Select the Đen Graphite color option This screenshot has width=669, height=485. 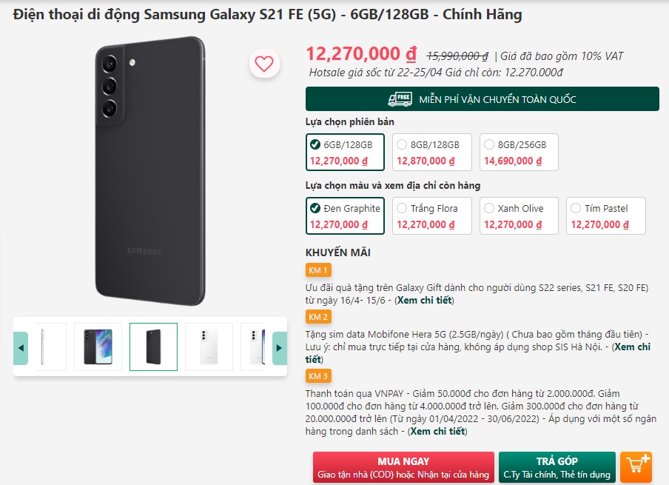coord(345,215)
